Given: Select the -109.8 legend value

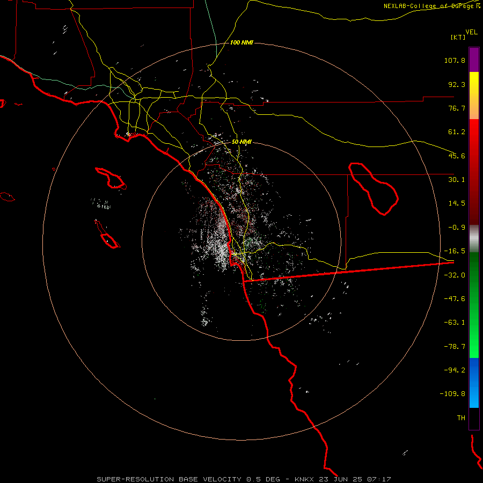Looking at the screenshot, I should (452, 394).
